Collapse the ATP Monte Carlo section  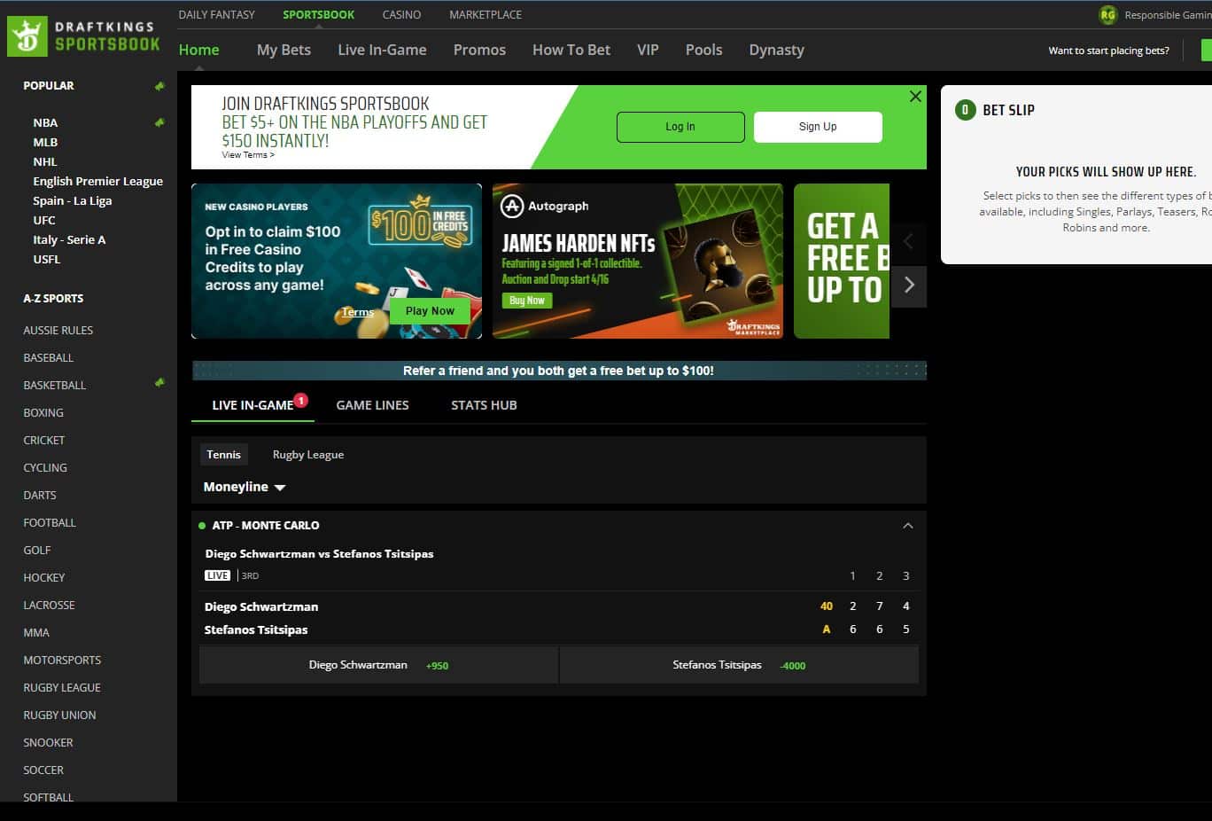(907, 526)
